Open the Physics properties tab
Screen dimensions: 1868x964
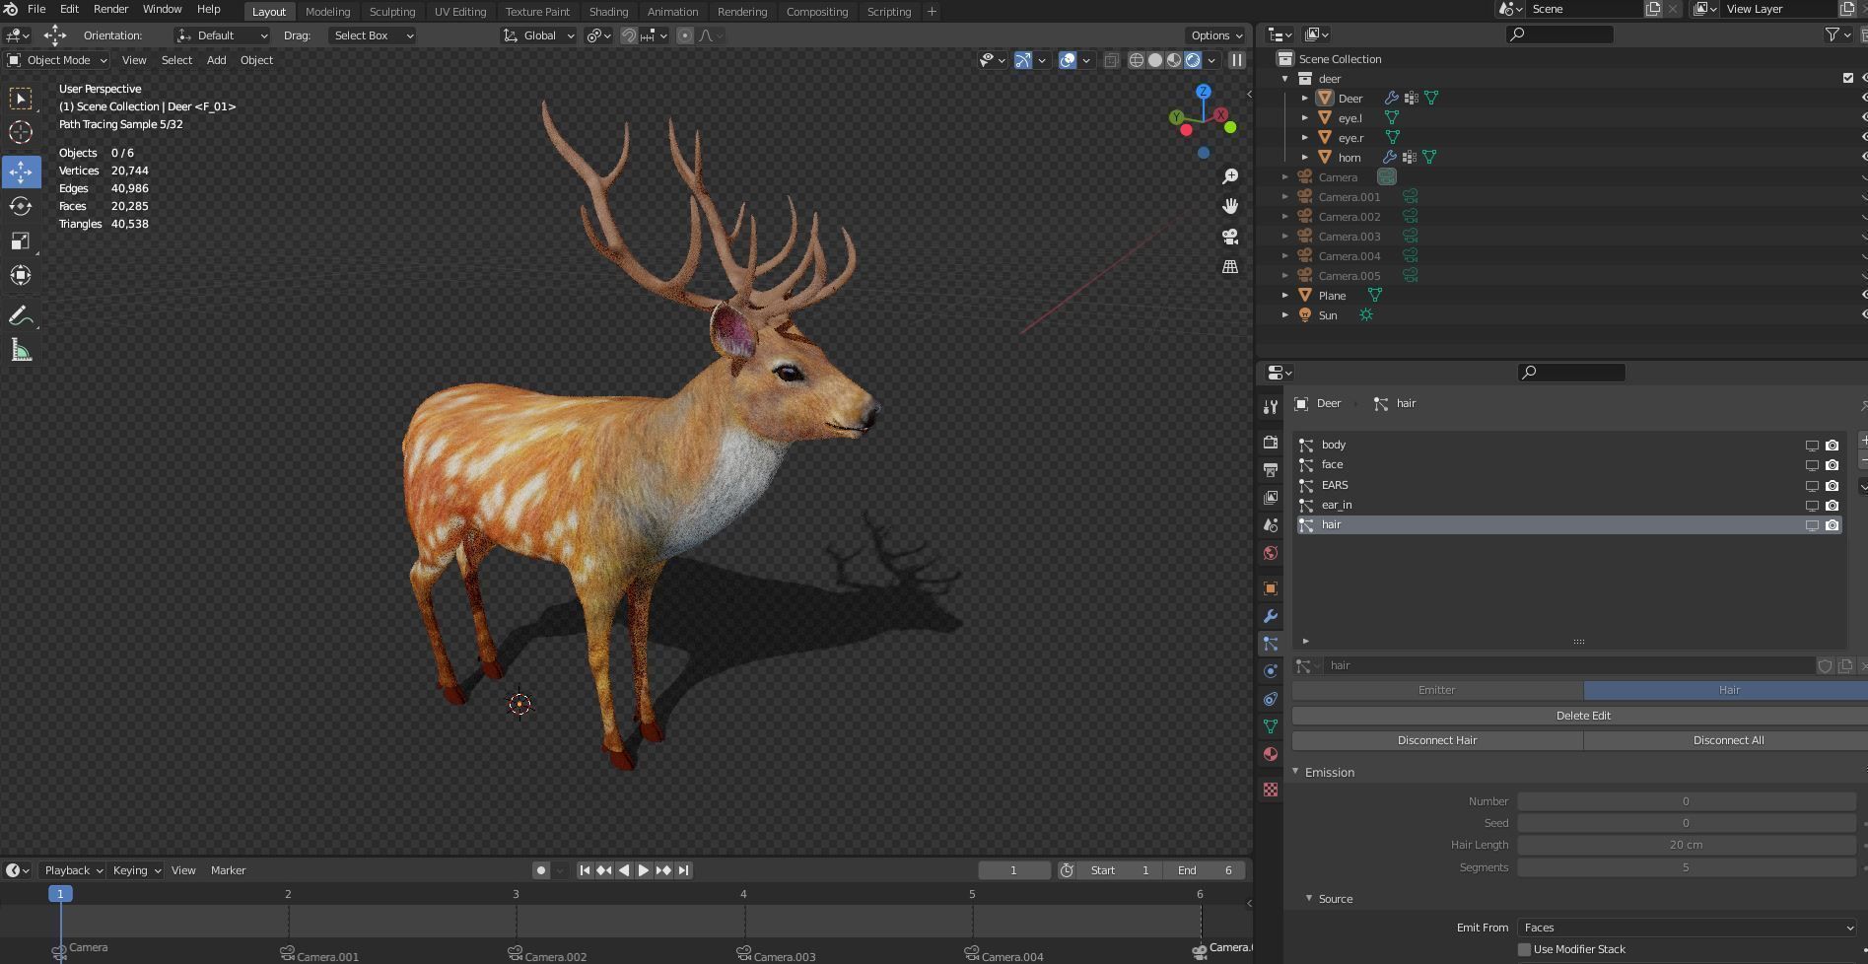point(1271,671)
